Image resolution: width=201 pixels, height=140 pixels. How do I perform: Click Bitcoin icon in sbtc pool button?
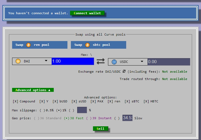(x=87, y=45)
